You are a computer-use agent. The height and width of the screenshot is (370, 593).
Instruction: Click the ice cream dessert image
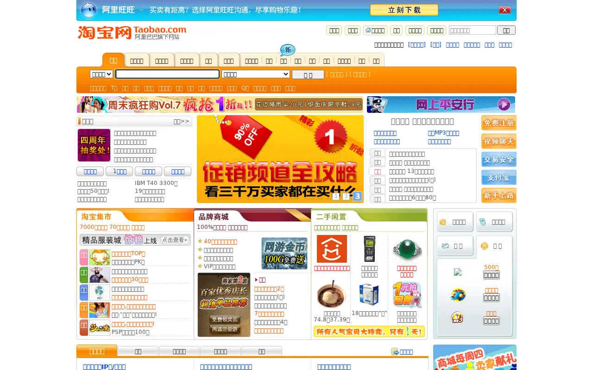tap(332, 295)
